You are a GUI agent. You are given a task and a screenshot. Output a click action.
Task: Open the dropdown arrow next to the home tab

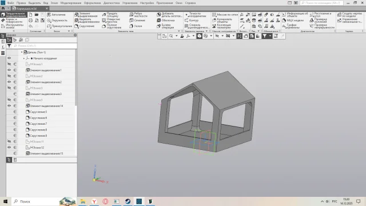(x=8, y=9)
